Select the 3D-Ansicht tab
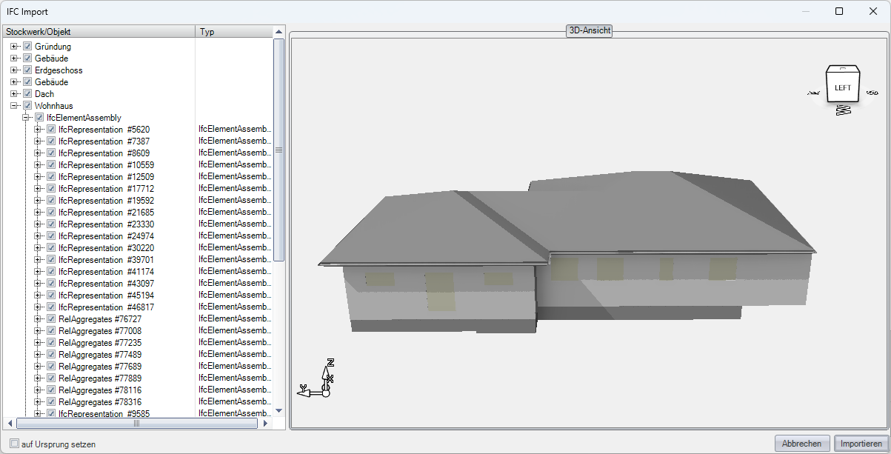Viewport: 891px width, 454px height. click(x=590, y=31)
